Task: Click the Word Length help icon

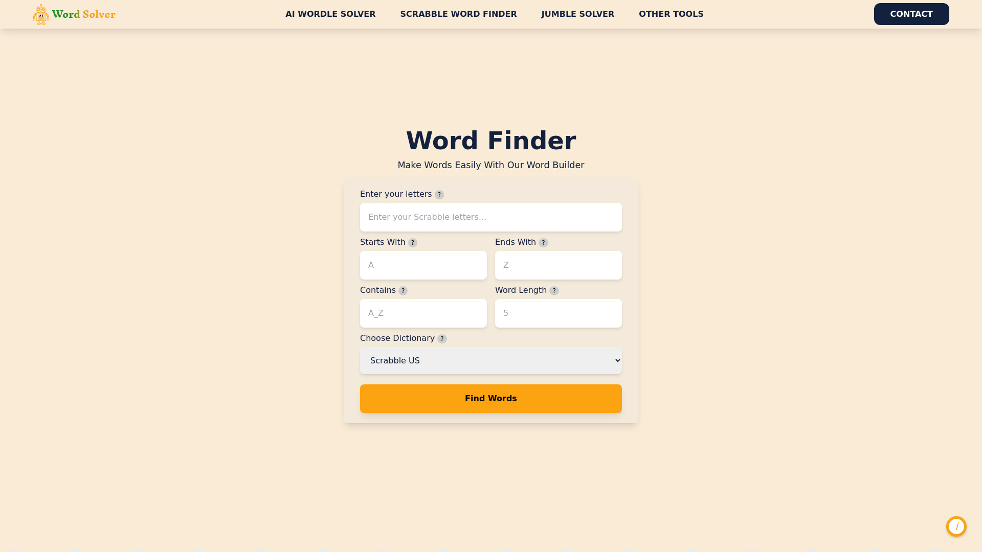Action: 554,290
